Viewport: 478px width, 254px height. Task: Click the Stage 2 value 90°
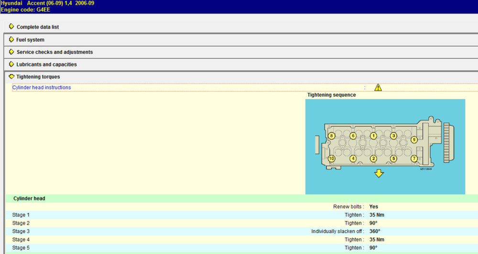[x=373, y=223]
